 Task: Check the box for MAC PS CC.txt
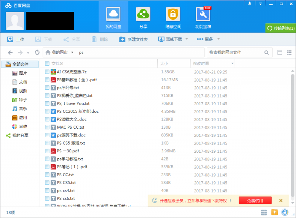pyautogui.click(x=47, y=127)
